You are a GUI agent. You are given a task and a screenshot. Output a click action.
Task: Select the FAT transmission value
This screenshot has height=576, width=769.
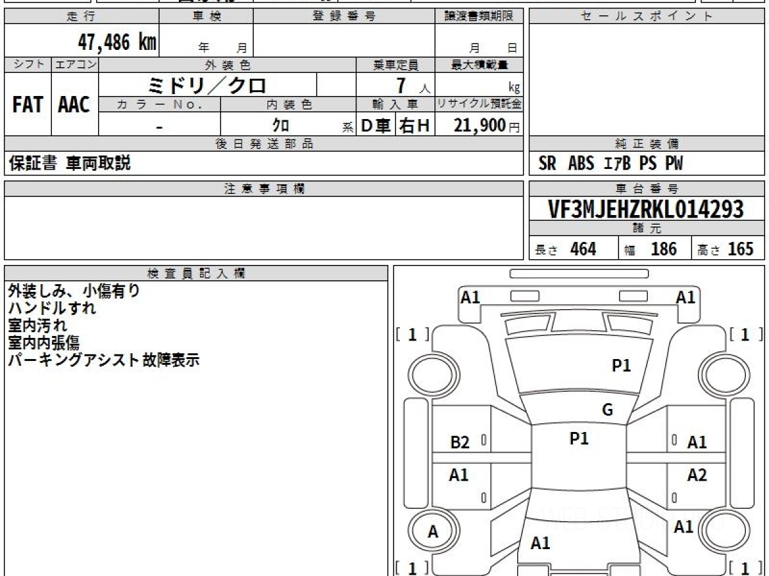tap(28, 105)
